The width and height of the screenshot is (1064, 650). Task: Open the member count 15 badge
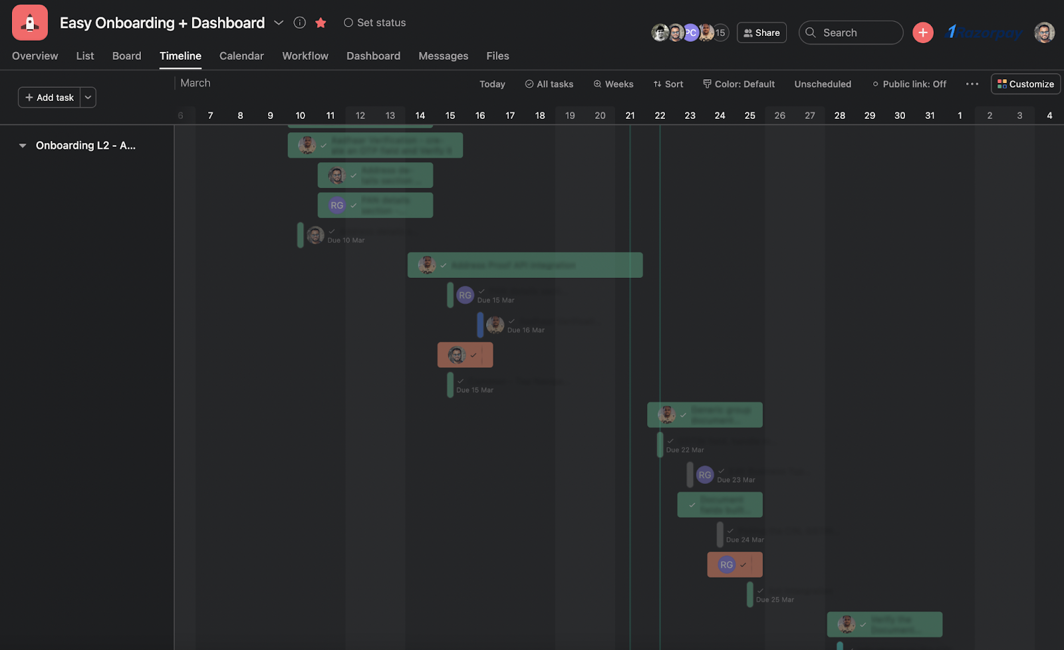(x=720, y=33)
